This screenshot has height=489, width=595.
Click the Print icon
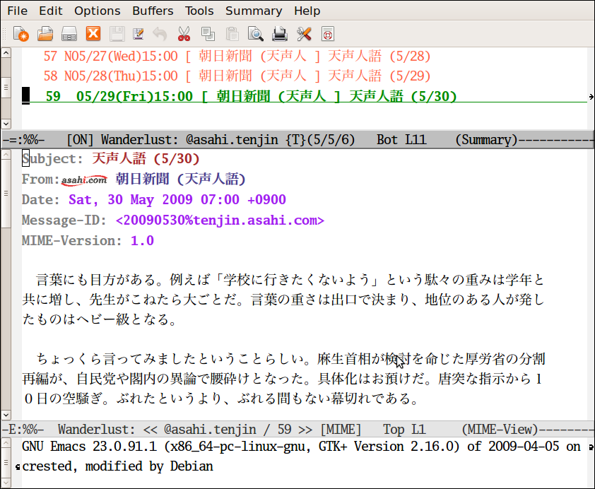(x=280, y=34)
